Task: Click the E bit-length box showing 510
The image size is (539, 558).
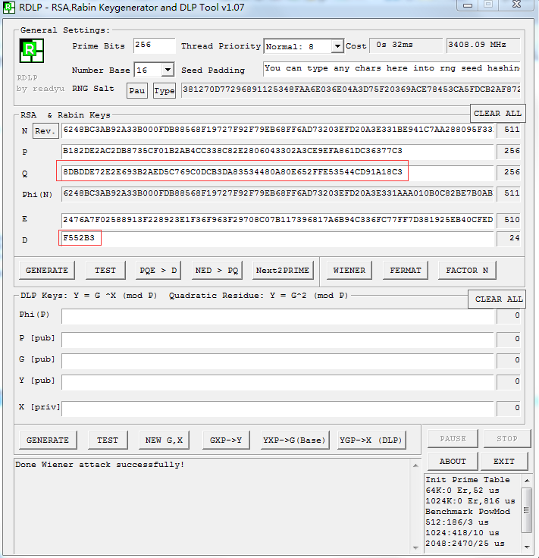Action: click(x=509, y=221)
